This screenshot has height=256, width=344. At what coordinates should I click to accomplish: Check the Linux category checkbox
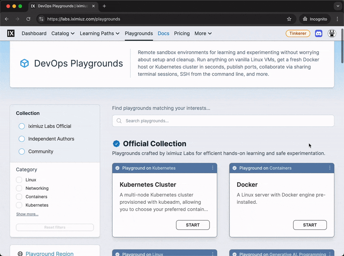19,180
